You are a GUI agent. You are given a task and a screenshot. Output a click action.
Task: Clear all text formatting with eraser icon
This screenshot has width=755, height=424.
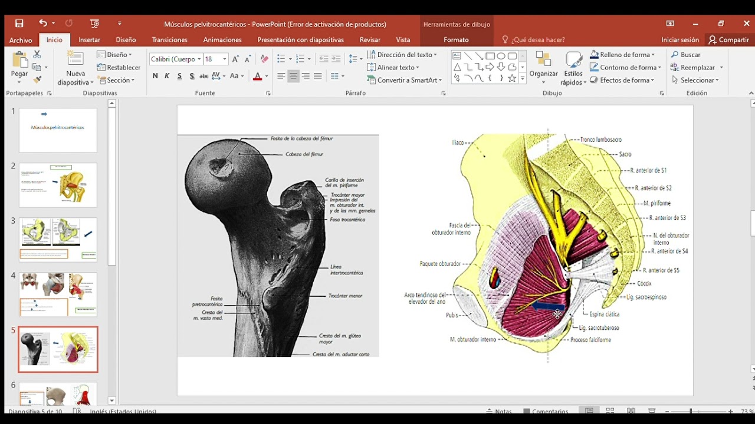(264, 59)
